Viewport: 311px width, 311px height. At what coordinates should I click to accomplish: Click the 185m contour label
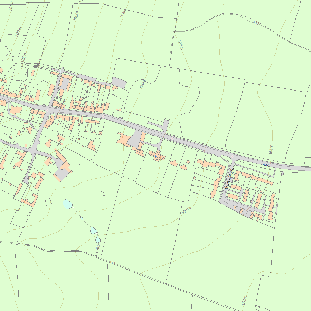pos(76,16)
